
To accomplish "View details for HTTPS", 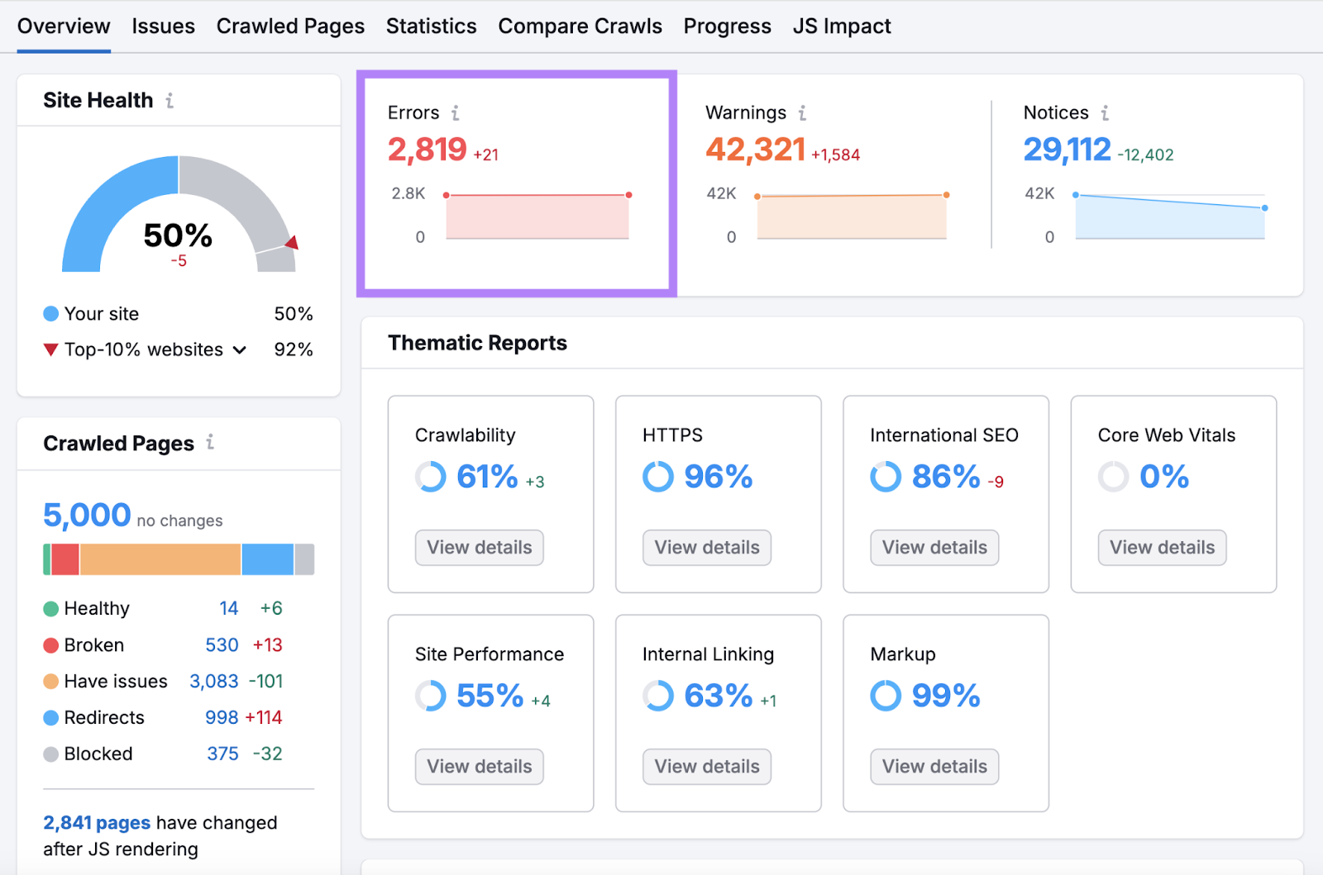I will (707, 548).
